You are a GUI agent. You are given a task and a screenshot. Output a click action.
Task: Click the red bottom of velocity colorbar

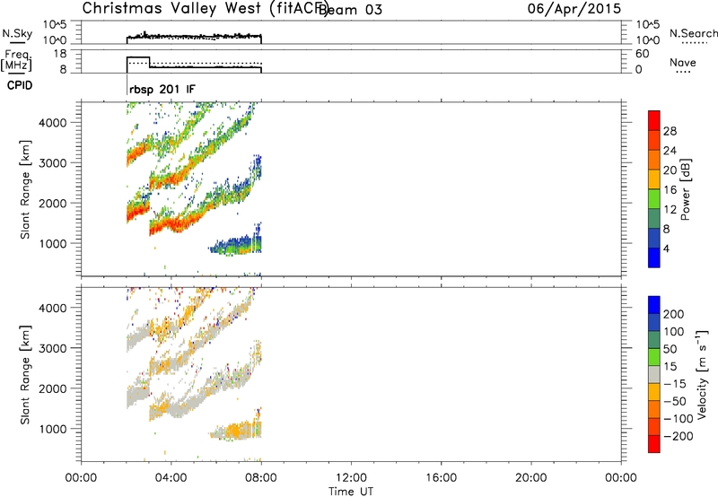[x=654, y=444]
